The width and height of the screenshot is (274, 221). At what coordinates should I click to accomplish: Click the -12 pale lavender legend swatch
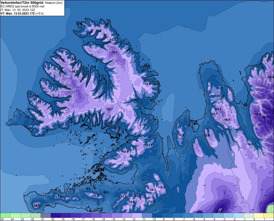[137, 215]
